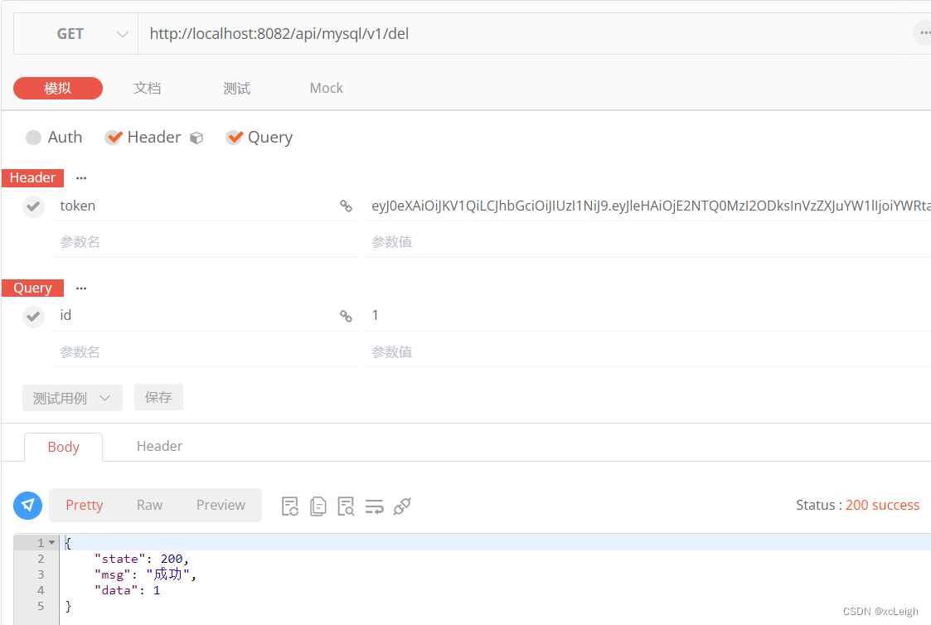The width and height of the screenshot is (931, 625).
Task: Edit the request URL field
Action: point(522,34)
